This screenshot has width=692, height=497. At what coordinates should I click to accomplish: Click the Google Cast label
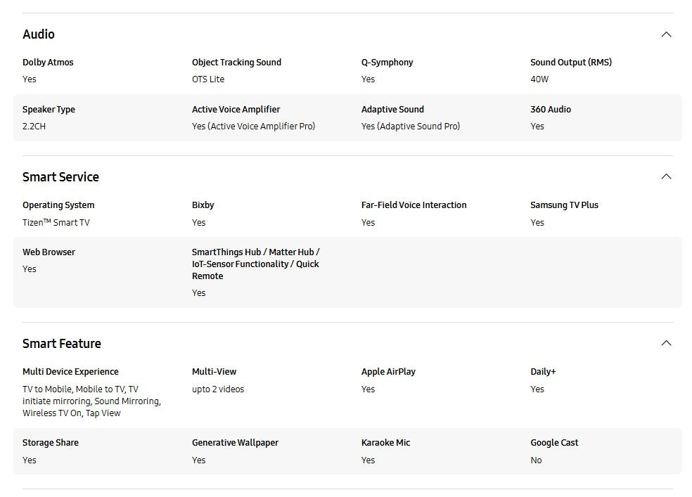(x=554, y=443)
